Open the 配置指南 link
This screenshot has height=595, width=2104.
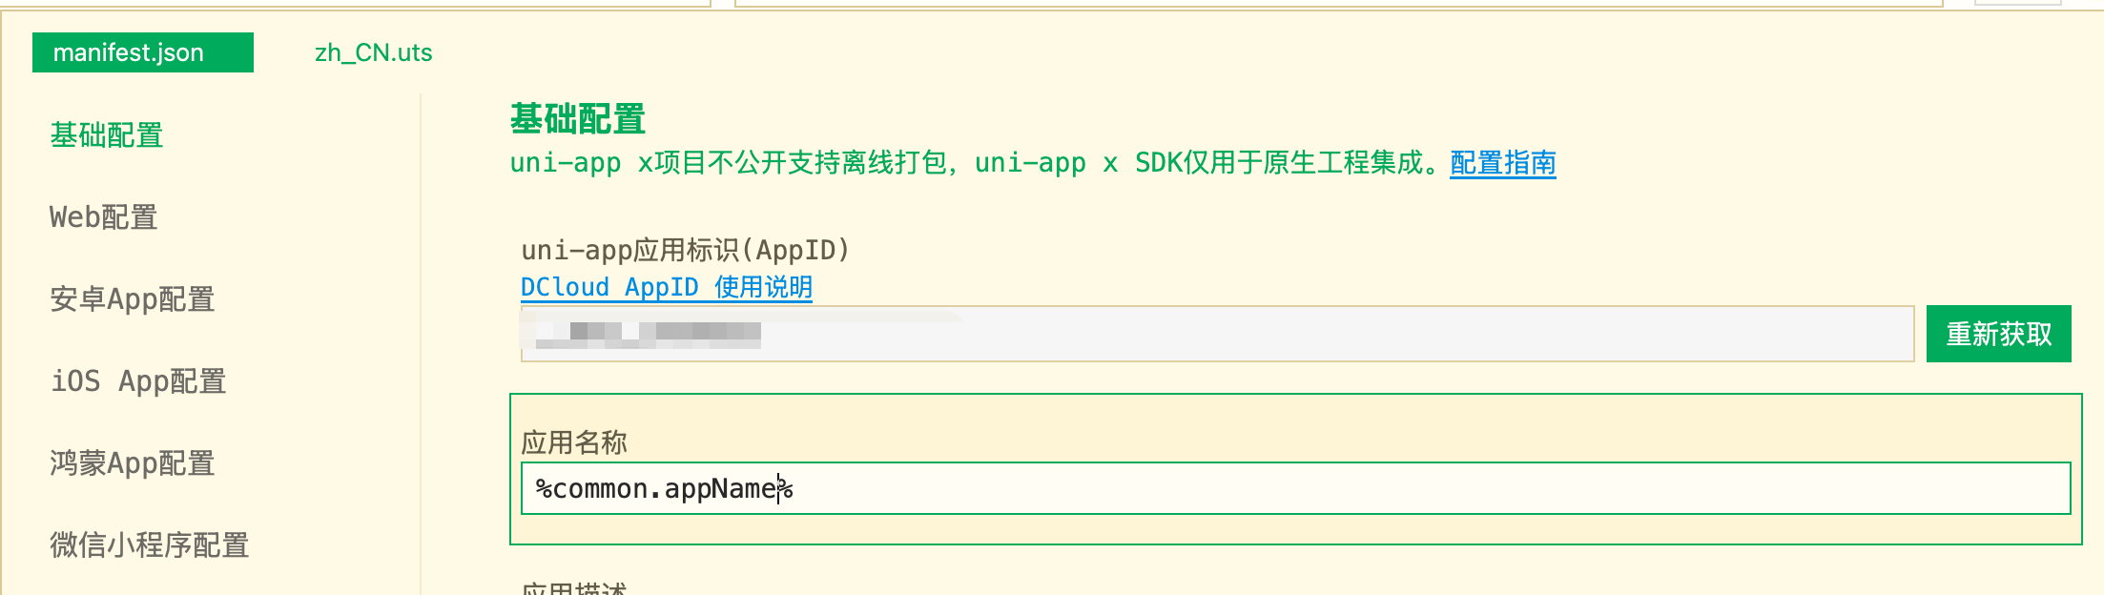click(1502, 163)
